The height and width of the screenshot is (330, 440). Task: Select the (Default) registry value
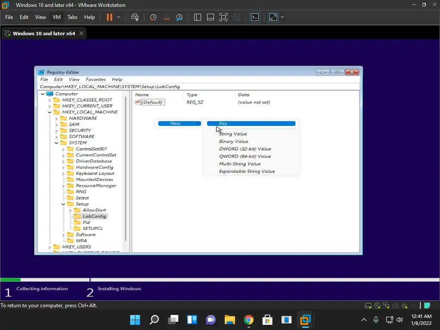[153, 102]
